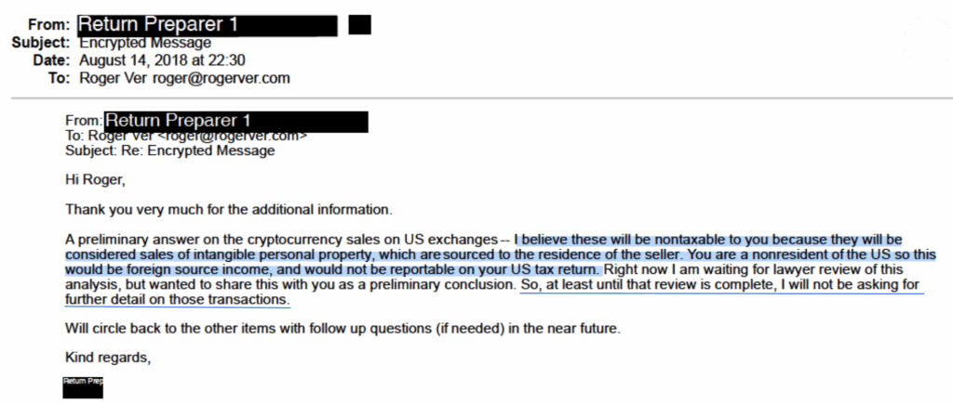Image resolution: width=953 pixels, height=404 pixels.
Task: Click the Subject line 'Encrypted Message'
Action: tap(145, 43)
